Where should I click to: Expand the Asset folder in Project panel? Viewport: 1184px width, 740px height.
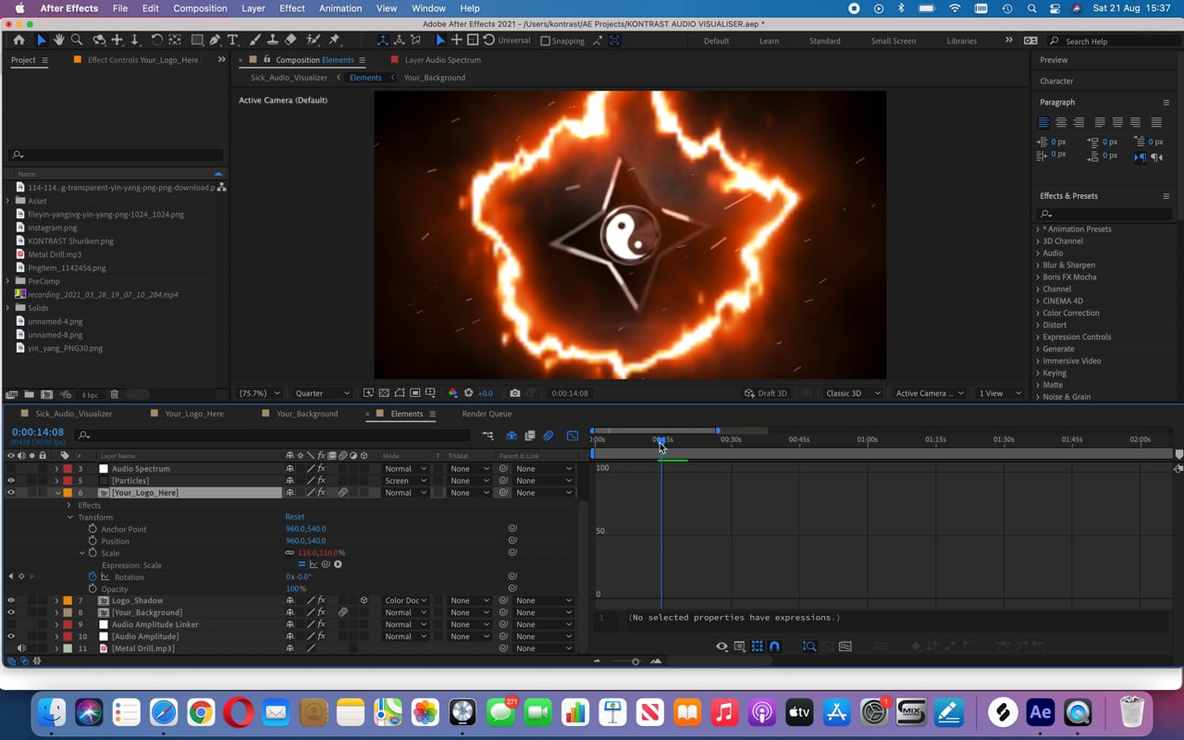(8, 201)
